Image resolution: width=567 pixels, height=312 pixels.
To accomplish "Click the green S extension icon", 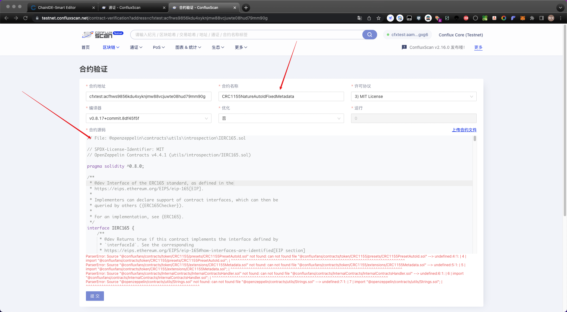I will point(447,18).
